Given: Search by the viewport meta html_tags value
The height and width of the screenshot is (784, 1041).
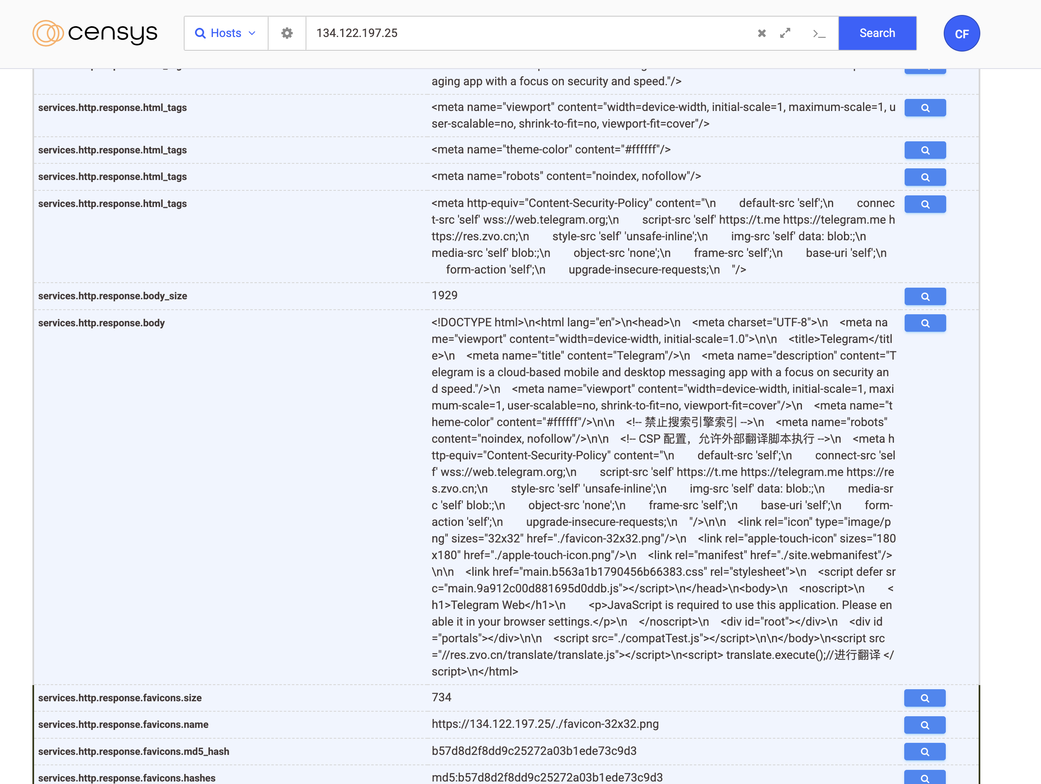Looking at the screenshot, I should click(924, 108).
